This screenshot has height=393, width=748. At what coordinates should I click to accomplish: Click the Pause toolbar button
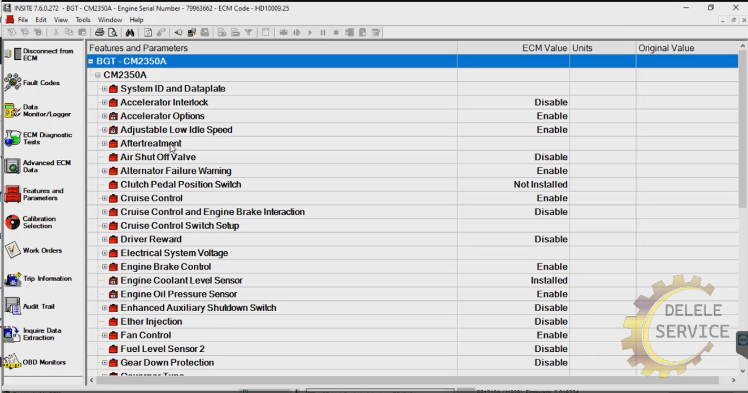point(323,32)
